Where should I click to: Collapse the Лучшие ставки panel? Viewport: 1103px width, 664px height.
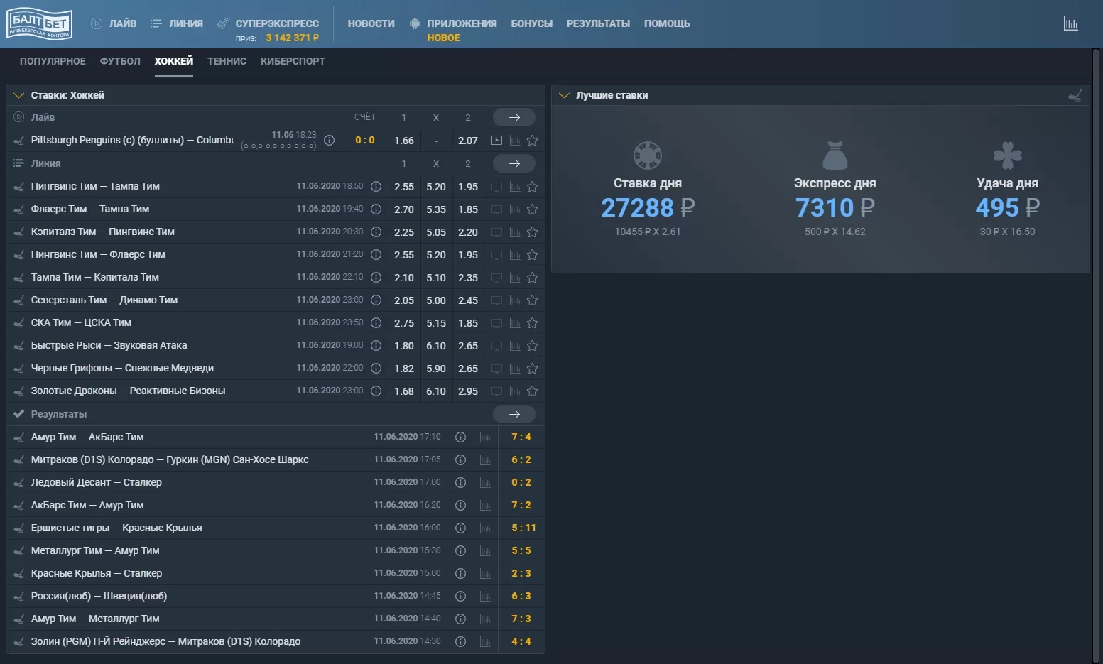(565, 94)
